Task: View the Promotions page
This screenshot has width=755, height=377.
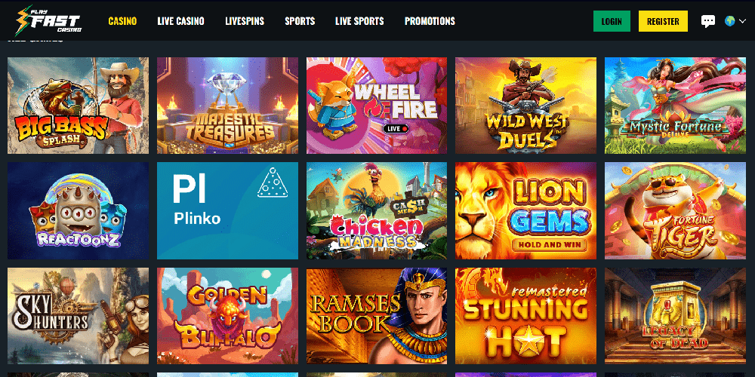Action: pos(430,21)
